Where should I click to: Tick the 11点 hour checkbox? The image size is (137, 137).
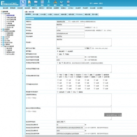[104, 83]
